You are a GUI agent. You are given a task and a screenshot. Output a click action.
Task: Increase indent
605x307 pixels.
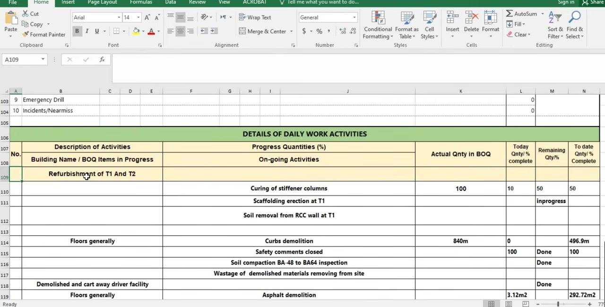(214, 31)
